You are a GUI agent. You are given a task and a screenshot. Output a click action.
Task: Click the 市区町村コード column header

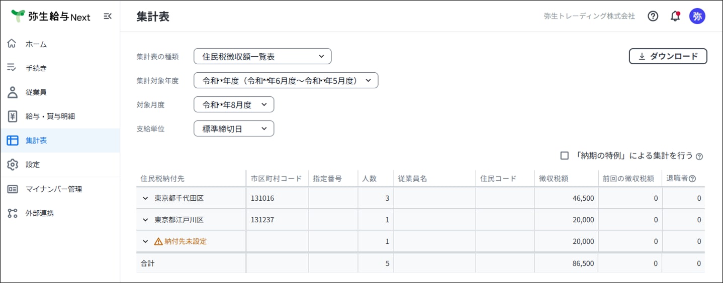click(277, 179)
